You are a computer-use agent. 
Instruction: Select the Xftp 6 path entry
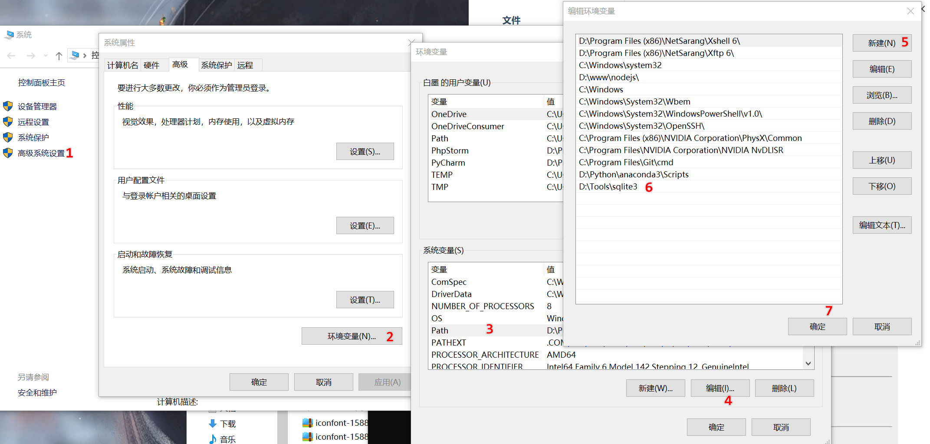coord(709,53)
